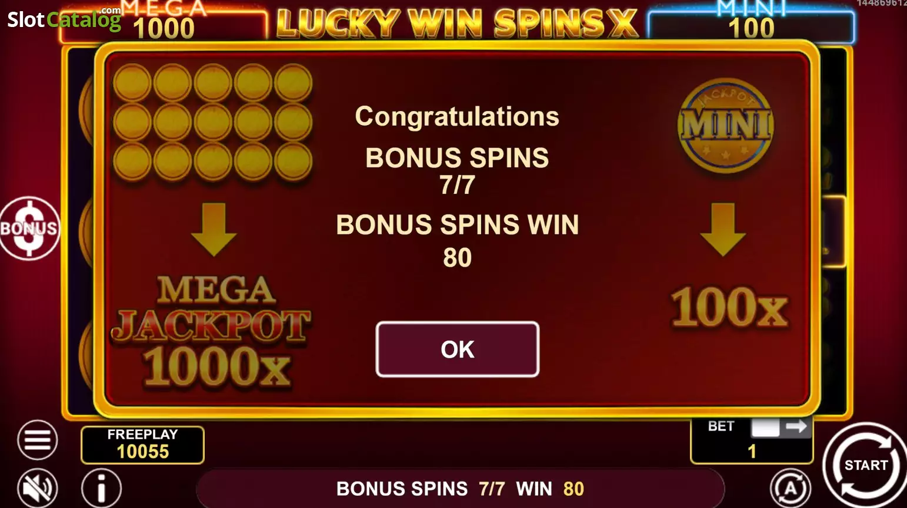Click the Freeplay balance box

click(x=142, y=444)
